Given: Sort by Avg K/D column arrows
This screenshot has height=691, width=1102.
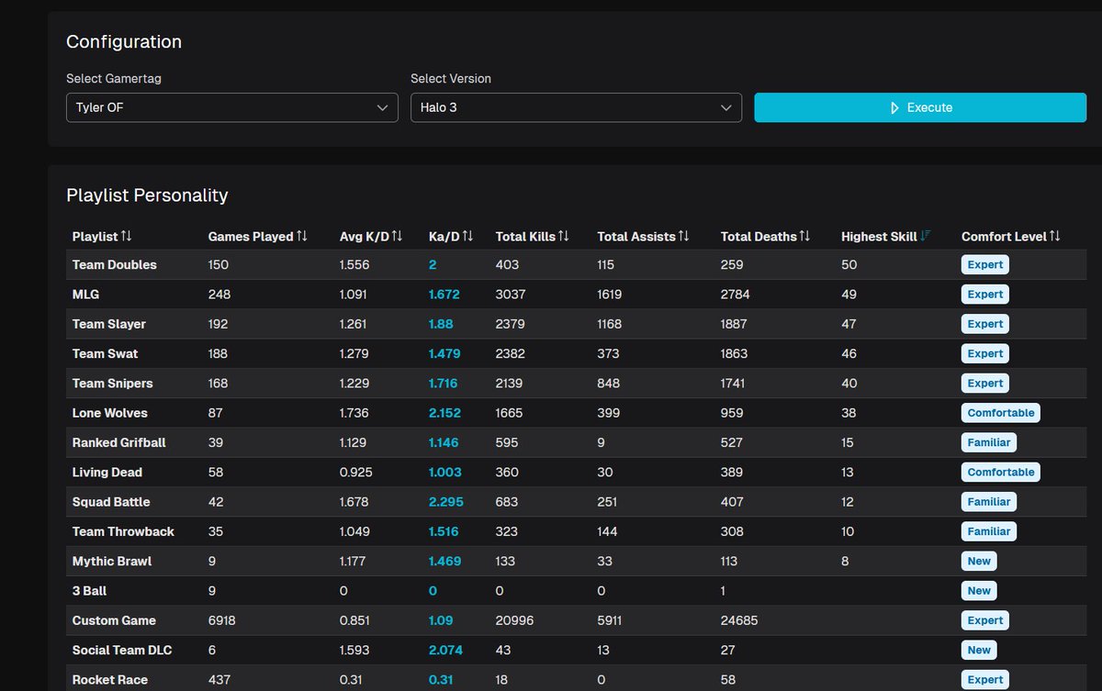Looking at the screenshot, I should (x=397, y=236).
